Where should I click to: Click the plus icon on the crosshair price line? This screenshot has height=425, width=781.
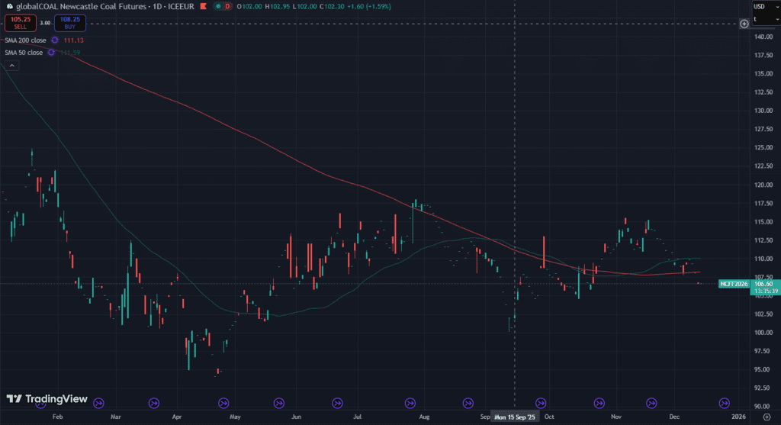tap(744, 24)
